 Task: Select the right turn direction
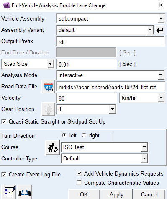[84, 135]
